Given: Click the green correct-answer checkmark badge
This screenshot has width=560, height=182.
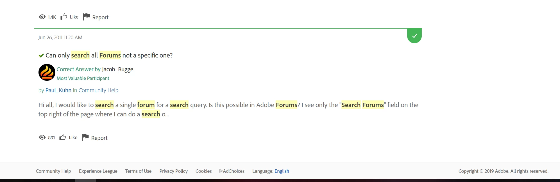Looking at the screenshot, I should (414, 36).
